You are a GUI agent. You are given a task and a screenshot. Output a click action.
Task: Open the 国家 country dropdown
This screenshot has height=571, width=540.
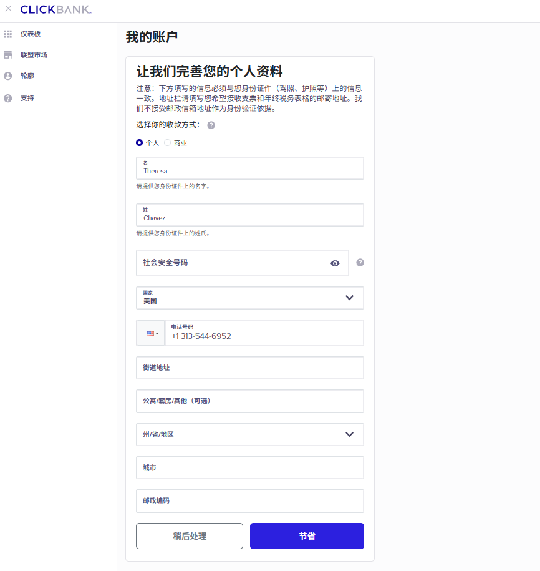(349, 298)
